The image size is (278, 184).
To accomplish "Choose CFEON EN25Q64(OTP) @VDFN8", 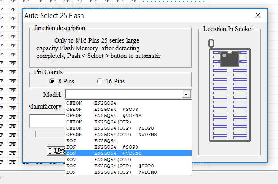I will pos(128,135).
